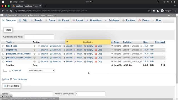Expand the More menu tab
178x100 pixels.
click(x=157, y=20)
